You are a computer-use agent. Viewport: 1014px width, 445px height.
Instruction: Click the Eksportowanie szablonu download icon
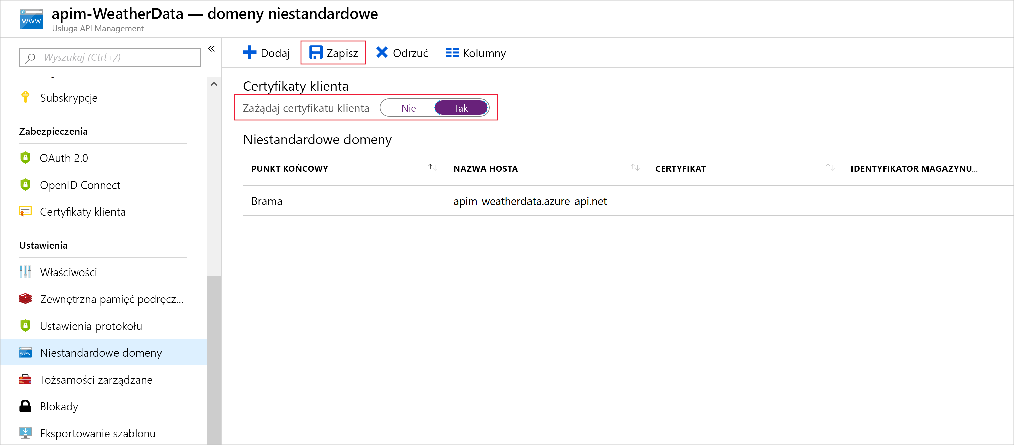(25, 433)
